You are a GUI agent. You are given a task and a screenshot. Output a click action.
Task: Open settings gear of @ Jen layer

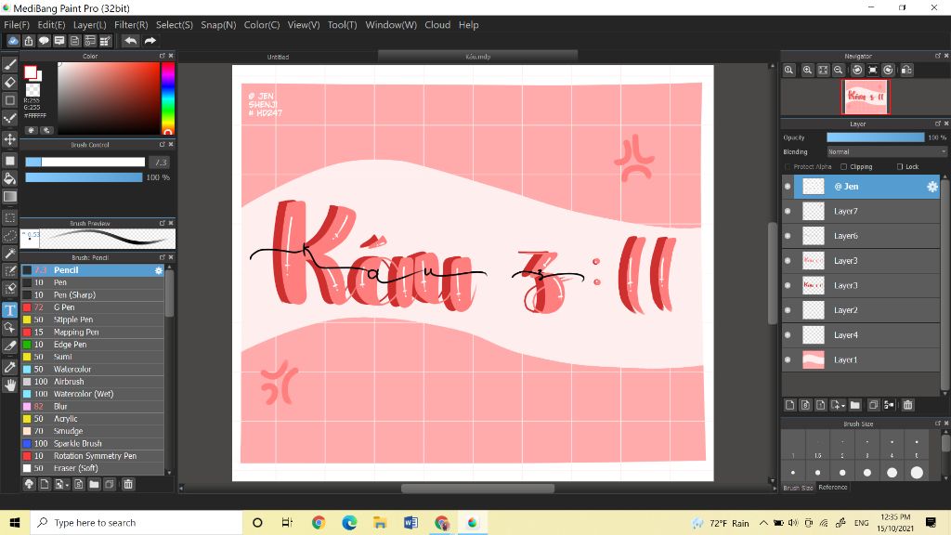click(932, 187)
